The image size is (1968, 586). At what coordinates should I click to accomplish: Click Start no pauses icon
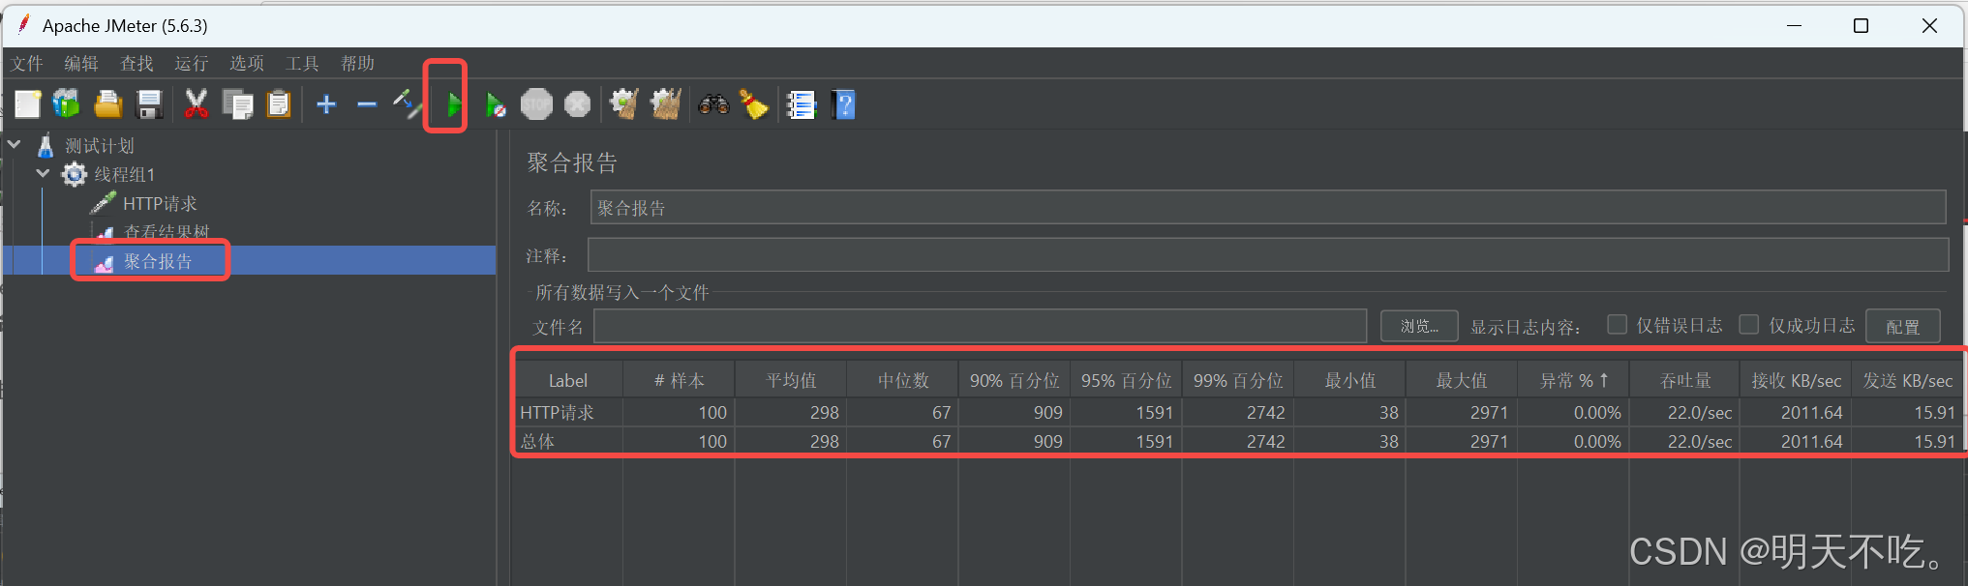coord(495,104)
